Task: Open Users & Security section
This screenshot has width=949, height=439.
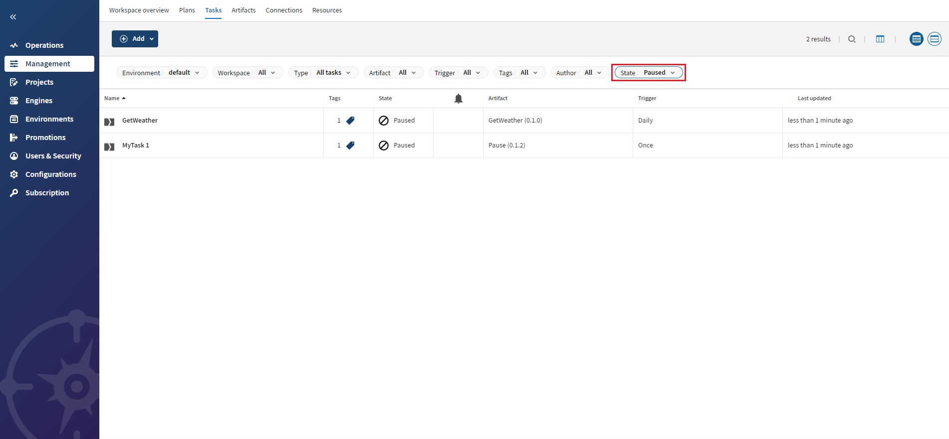Action: tap(53, 156)
